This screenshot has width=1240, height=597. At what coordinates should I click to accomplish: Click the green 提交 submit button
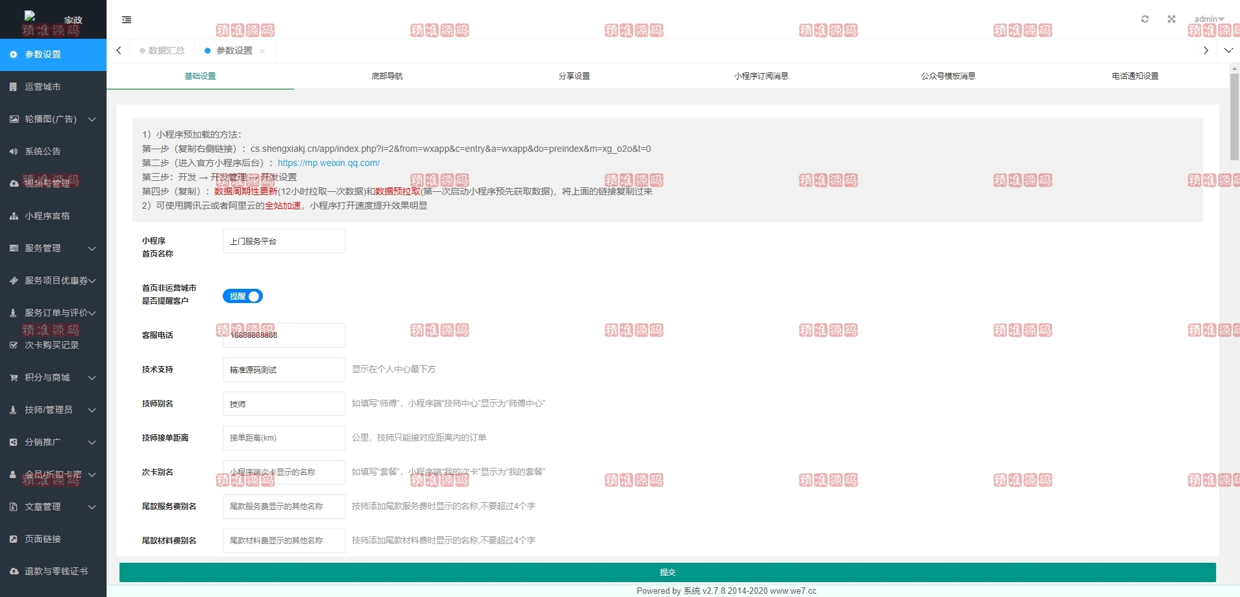(x=667, y=572)
